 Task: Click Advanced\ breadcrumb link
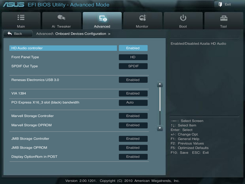45,34
